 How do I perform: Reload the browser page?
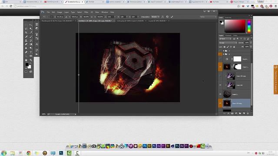(11, 6)
